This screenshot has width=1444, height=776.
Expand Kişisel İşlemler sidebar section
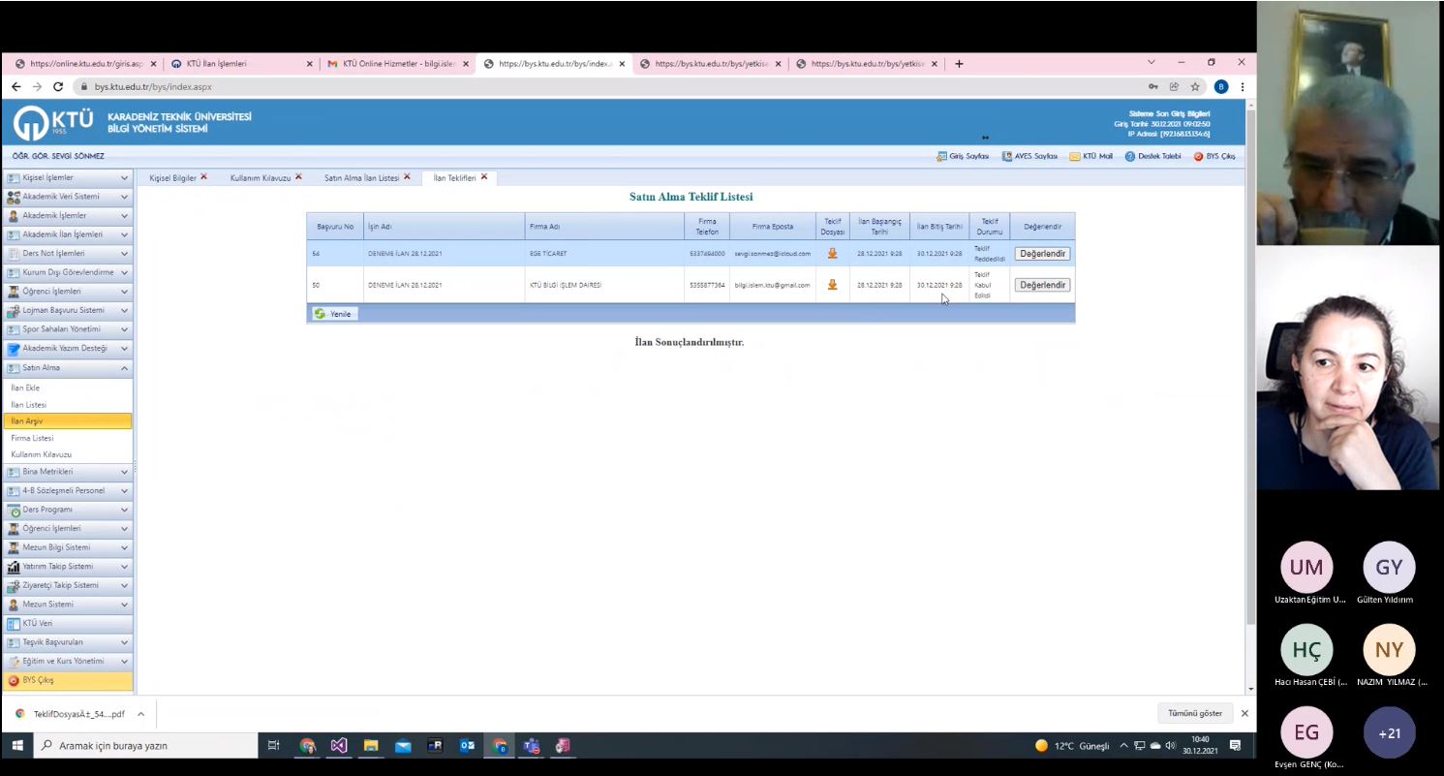click(67, 178)
